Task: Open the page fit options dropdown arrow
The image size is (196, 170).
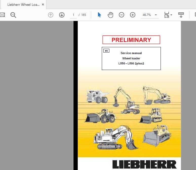Action: point(171,15)
